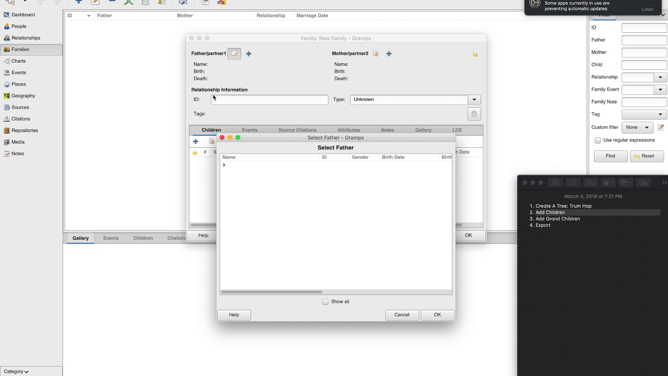Viewport: 668px width, 376px height.
Task: Open the People view in sidebar
Action: 19,26
